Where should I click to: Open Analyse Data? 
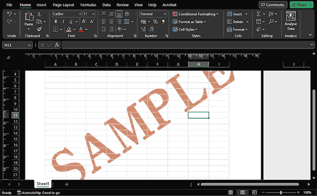[291, 21]
